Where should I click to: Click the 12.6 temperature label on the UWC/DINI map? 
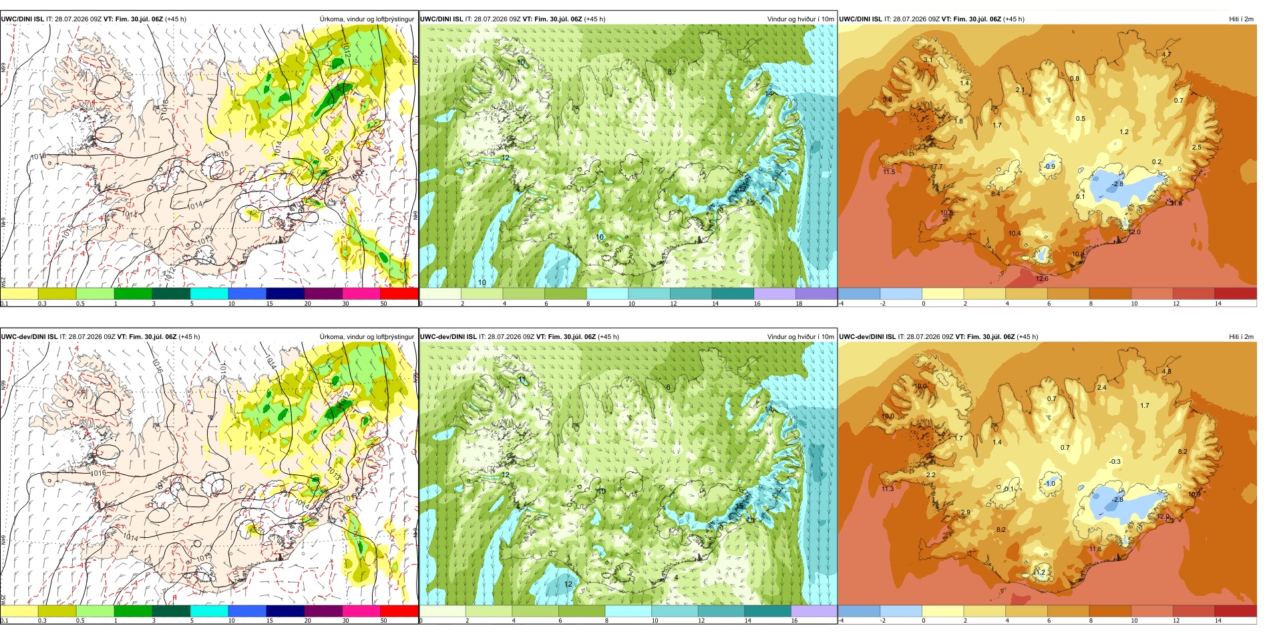[1042, 278]
